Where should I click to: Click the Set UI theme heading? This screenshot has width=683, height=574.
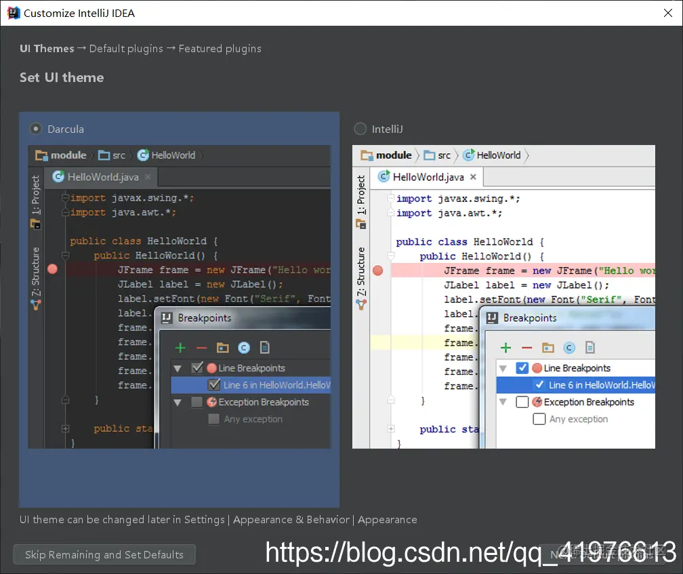[62, 77]
